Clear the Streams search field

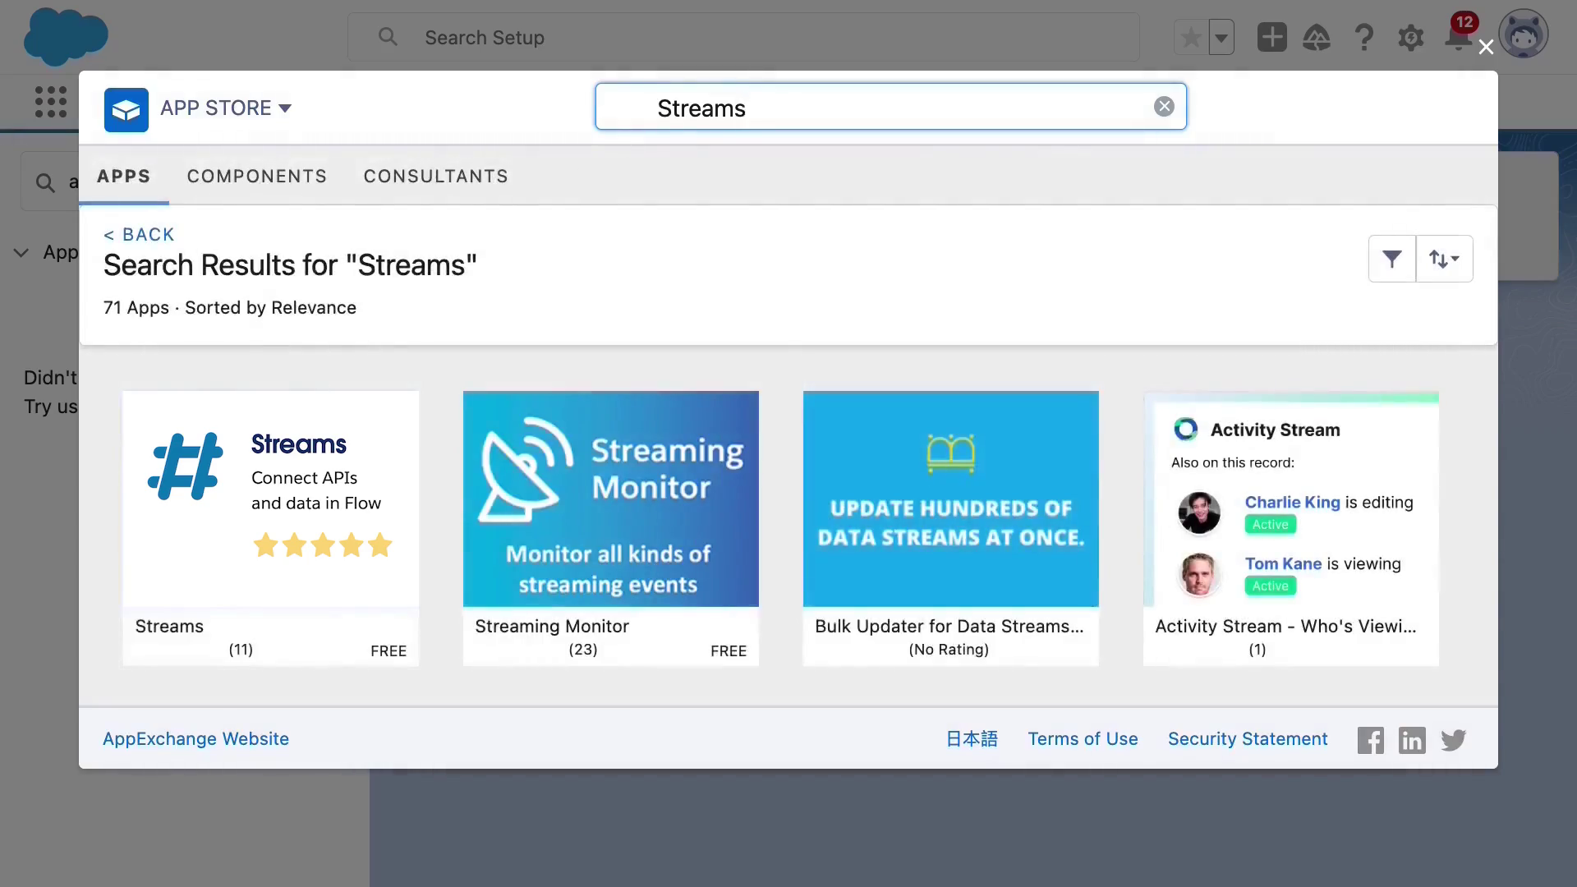(x=1164, y=107)
